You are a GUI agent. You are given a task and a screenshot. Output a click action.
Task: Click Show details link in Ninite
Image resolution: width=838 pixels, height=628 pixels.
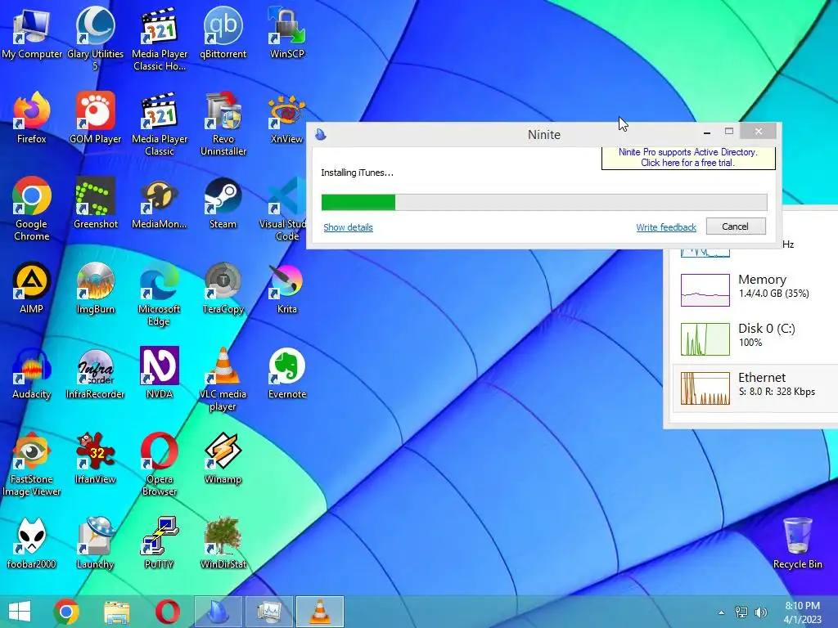pyautogui.click(x=348, y=227)
